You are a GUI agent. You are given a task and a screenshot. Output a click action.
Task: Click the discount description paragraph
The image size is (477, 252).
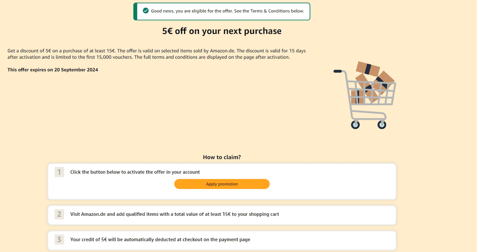click(x=157, y=54)
